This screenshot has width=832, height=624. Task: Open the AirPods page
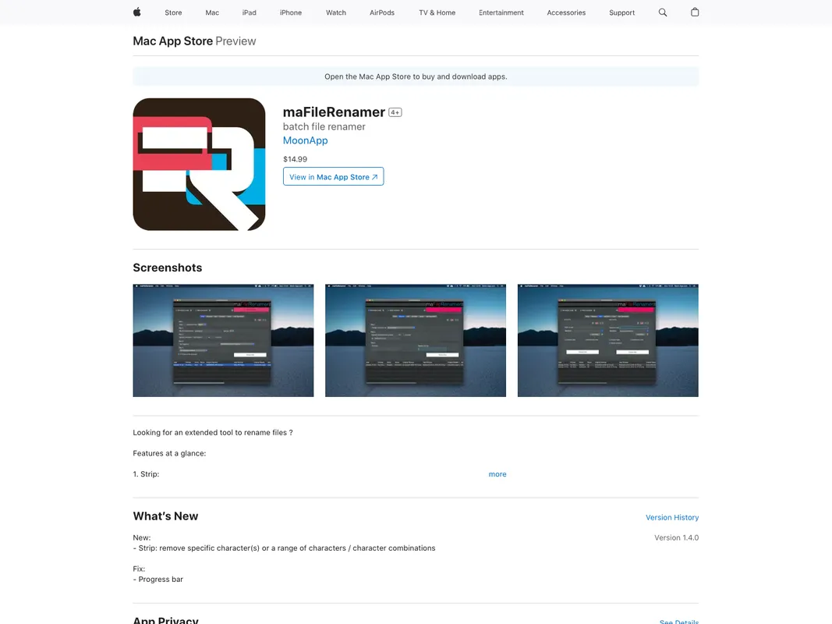click(382, 12)
